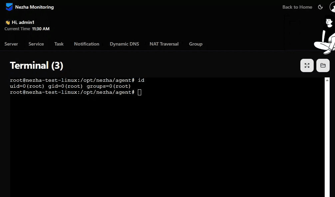Switch to the Server tab

click(11, 44)
